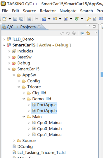Image resolution: width=103 pixels, height=158 pixels.
Task: Select the BaseSw folder
Action: 24,57
